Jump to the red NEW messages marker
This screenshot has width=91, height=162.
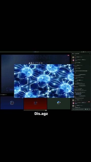pos(89,102)
